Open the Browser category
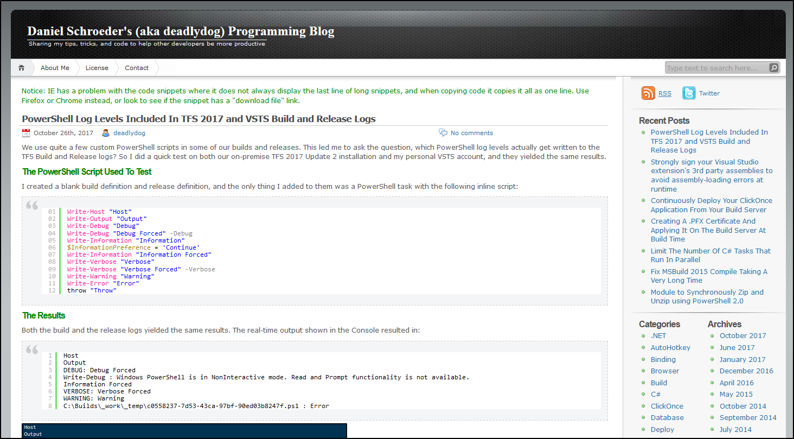This screenshot has height=439, width=794. [665, 371]
